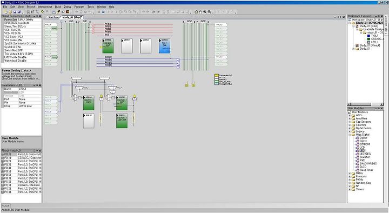Click the CSDADC module icon in Workspace Explorer

coord(368,39)
